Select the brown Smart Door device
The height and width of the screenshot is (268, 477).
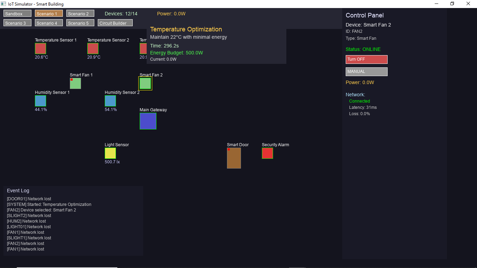click(234, 158)
